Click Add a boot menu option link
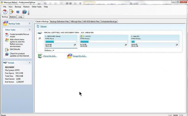The image size is (188, 116). click(x=17, y=43)
